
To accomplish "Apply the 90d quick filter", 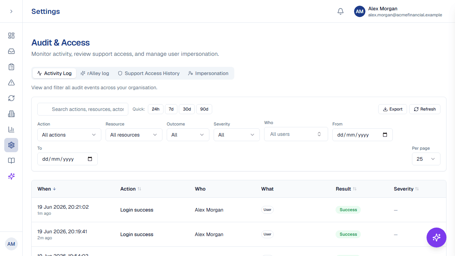I will (x=204, y=109).
